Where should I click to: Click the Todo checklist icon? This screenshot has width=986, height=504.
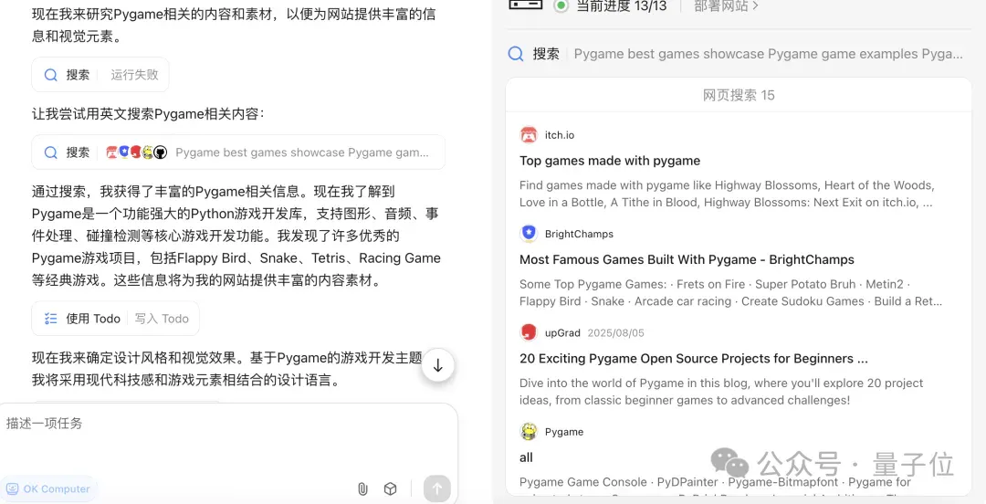51,319
